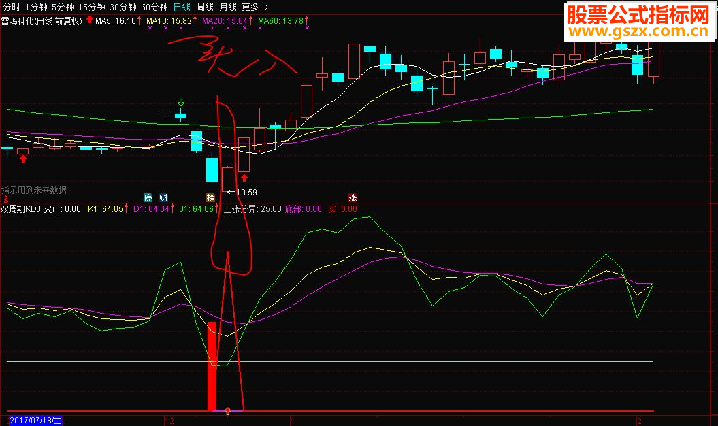This screenshot has height=426, width=718.
Task: Click the 2017/07/18/二 date label
Action: tap(35, 421)
